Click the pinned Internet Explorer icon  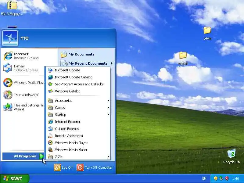[x=8, y=56]
